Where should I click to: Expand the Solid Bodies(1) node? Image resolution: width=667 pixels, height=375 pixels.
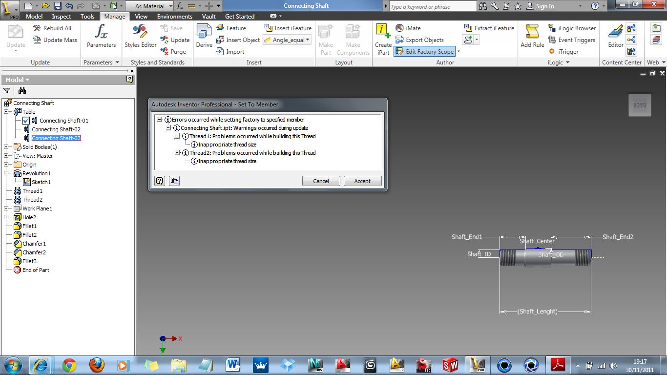point(6,147)
